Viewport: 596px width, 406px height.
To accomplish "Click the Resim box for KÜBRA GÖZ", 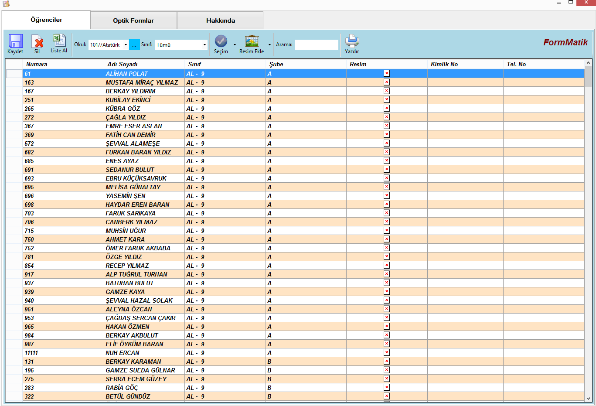I will click(x=386, y=109).
